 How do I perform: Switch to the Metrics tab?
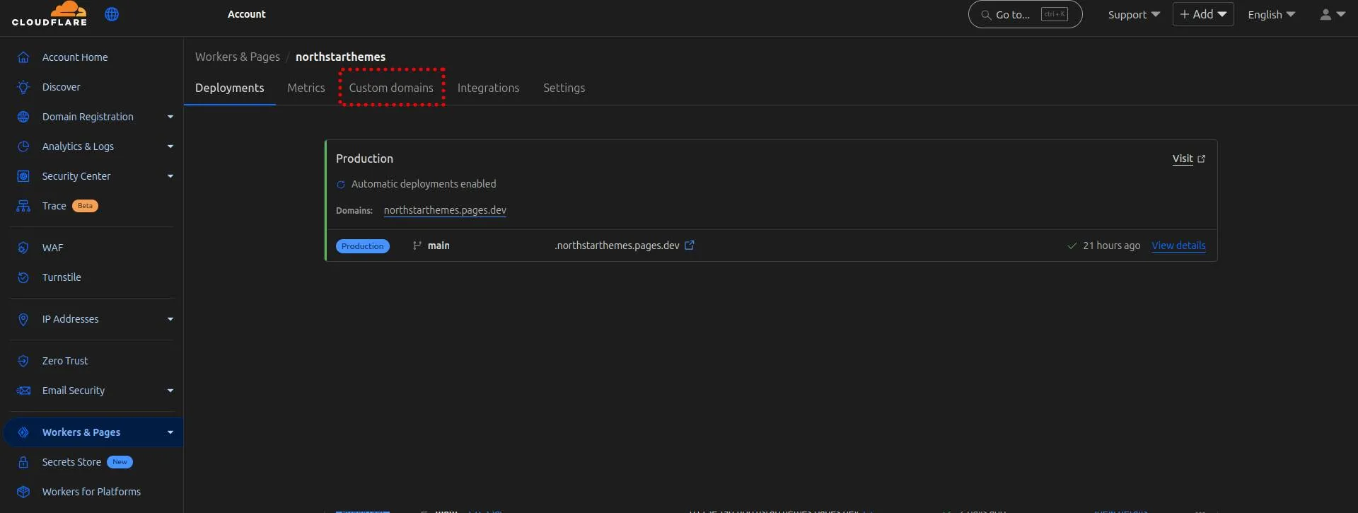[306, 88]
